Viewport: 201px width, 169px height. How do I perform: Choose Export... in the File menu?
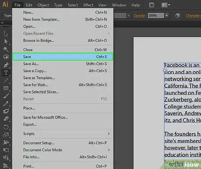[63, 124]
